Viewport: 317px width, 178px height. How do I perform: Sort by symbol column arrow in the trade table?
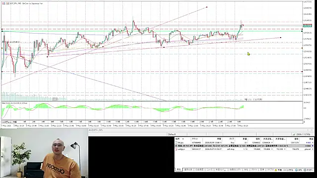183,139
